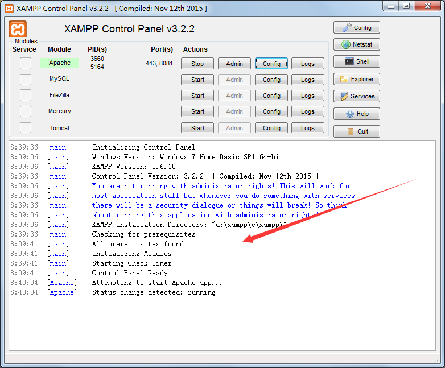
Task: Click the window corner size grip
Action: (437, 359)
